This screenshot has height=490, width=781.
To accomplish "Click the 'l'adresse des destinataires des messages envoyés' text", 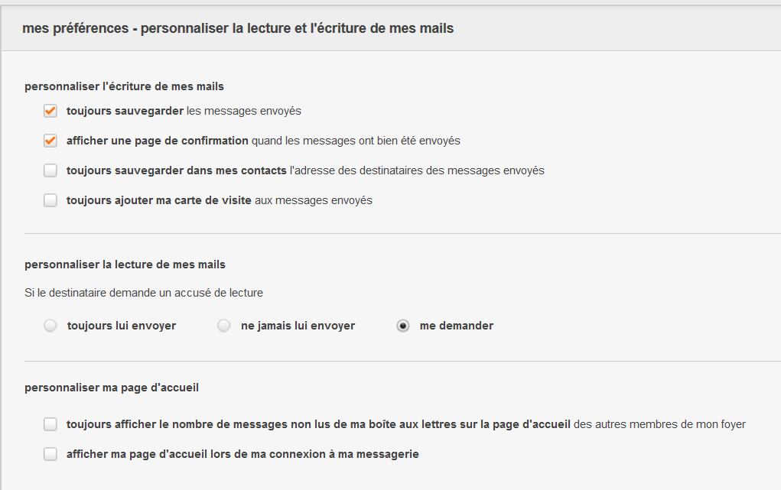I will [417, 170].
